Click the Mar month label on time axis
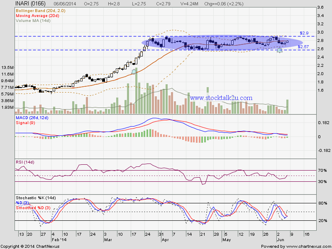332x249 pixels. (108, 240)
